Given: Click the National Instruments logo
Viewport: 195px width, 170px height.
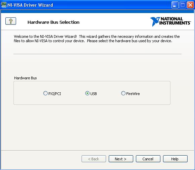Looking at the screenshot, I should point(170,22).
